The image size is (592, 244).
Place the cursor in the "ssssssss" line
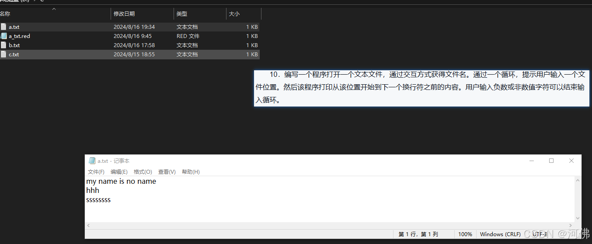pos(98,199)
